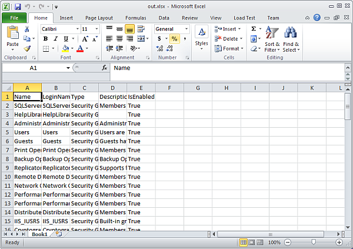
Task: Open the Sort & Filter menu
Action: [x=272, y=39]
